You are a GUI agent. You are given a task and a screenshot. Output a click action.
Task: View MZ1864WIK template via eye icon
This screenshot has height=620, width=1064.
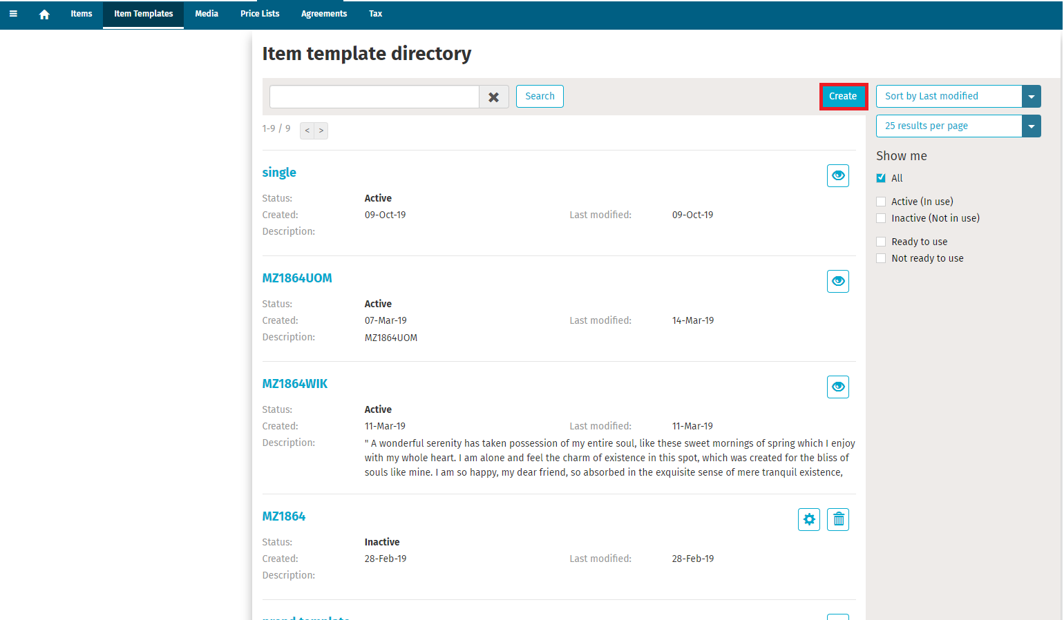837,387
